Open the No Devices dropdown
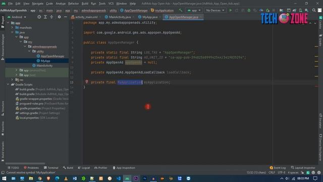323x182 pixels. coord(215,10)
